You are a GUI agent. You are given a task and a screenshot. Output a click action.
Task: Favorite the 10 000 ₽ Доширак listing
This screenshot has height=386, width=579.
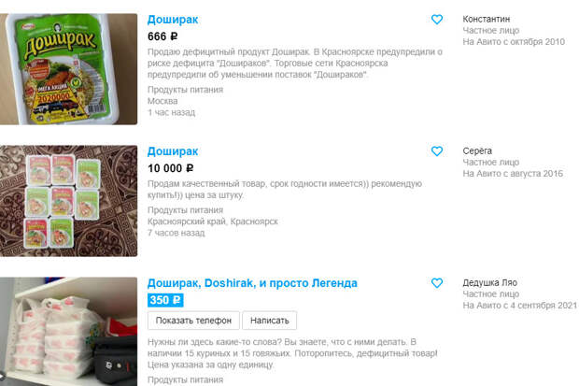437,150
